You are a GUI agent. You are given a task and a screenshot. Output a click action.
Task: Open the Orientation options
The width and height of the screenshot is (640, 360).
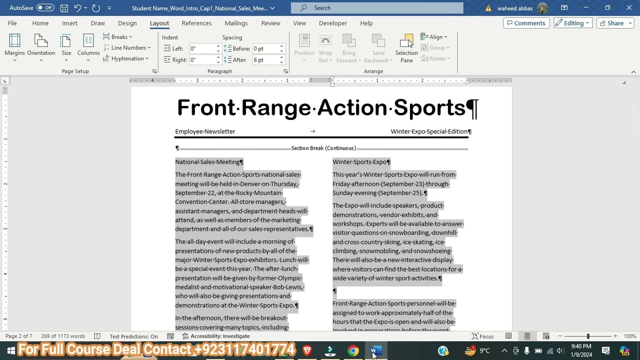click(x=41, y=48)
